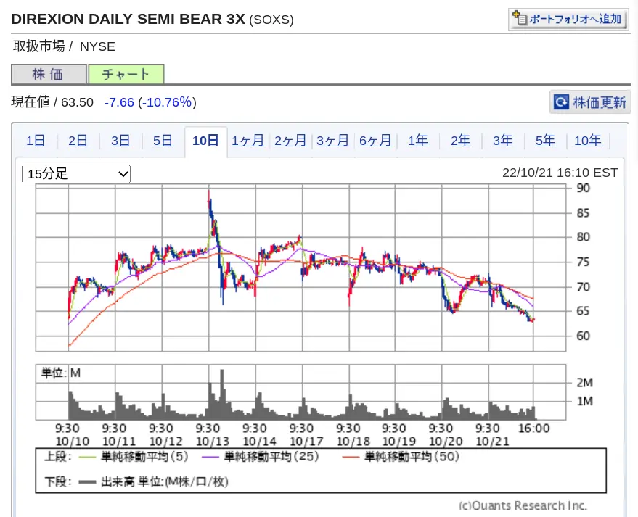View the 10年 chart range
This screenshot has width=638, height=517.
pyautogui.click(x=587, y=141)
